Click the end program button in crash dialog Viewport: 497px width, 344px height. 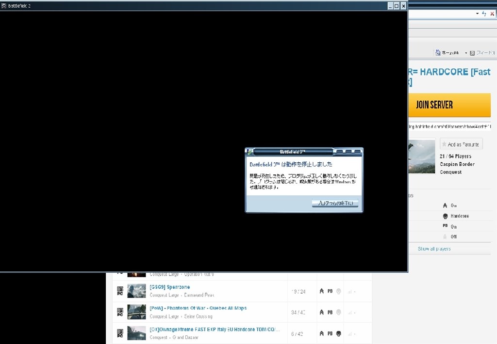click(335, 203)
